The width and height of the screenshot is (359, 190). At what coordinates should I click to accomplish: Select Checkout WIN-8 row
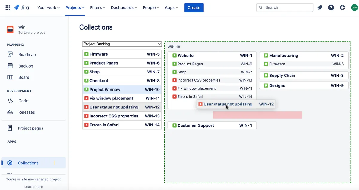pos(122,81)
